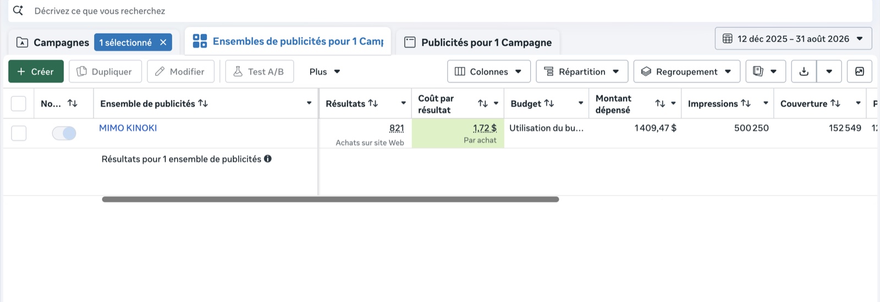
Task: Click the Campagnes tab icon
Action: [22, 42]
